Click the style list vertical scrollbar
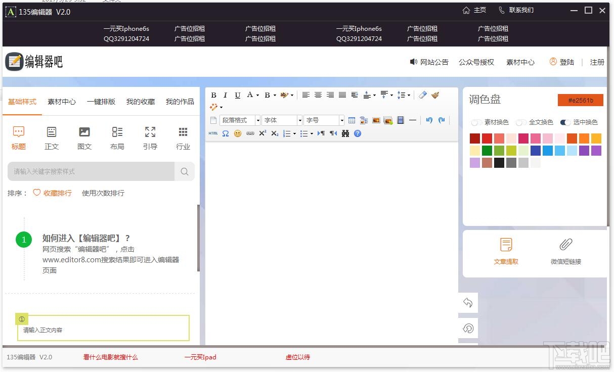Screen dimensions: 614x372 pyautogui.click(x=198, y=238)
